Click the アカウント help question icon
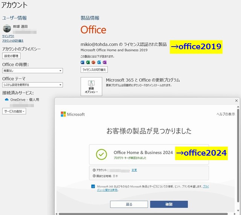This screenshot has height=215, width=241. (x=94, y=170)
